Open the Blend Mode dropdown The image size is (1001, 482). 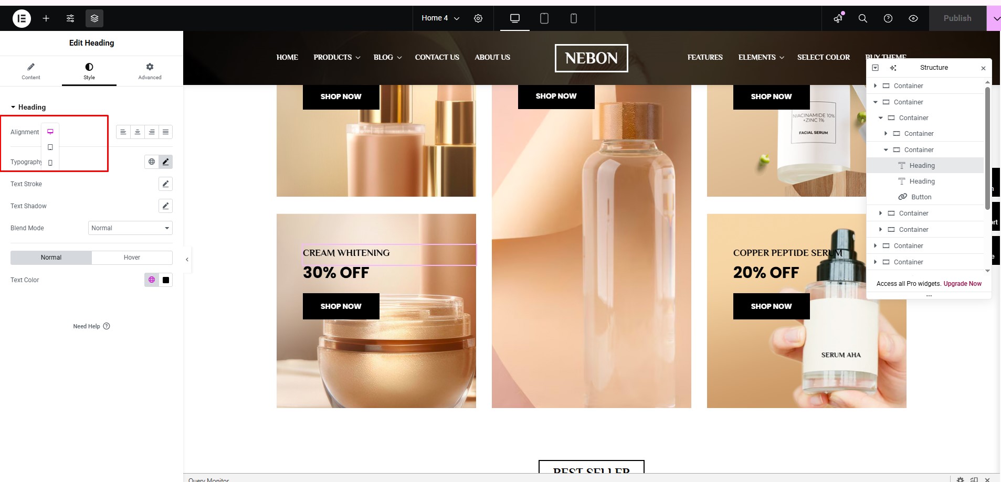pyautogui.click(x=130, y=228)
